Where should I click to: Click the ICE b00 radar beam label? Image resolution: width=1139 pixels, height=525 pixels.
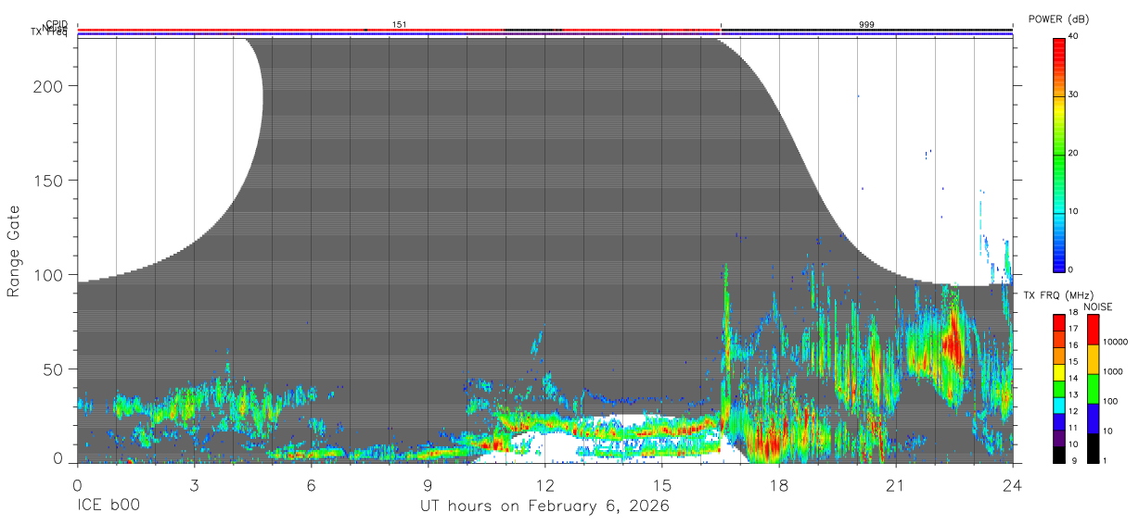click(107, 506)
